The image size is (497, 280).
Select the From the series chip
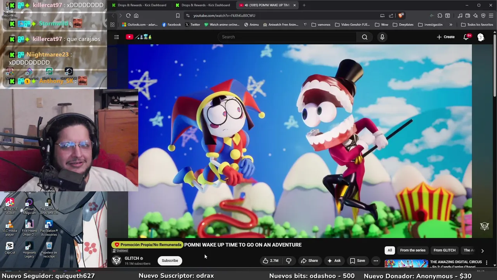coord(413,250)
